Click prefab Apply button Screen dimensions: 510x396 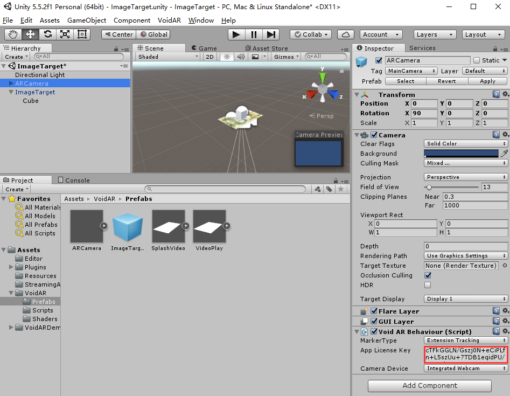(x=487, y=81)
